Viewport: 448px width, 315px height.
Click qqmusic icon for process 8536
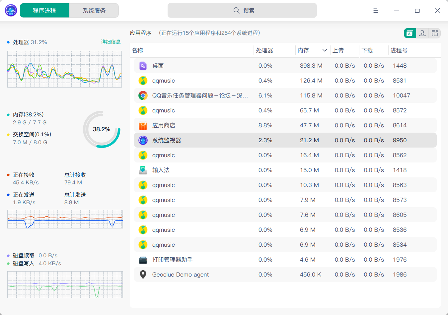coord(143,230)
